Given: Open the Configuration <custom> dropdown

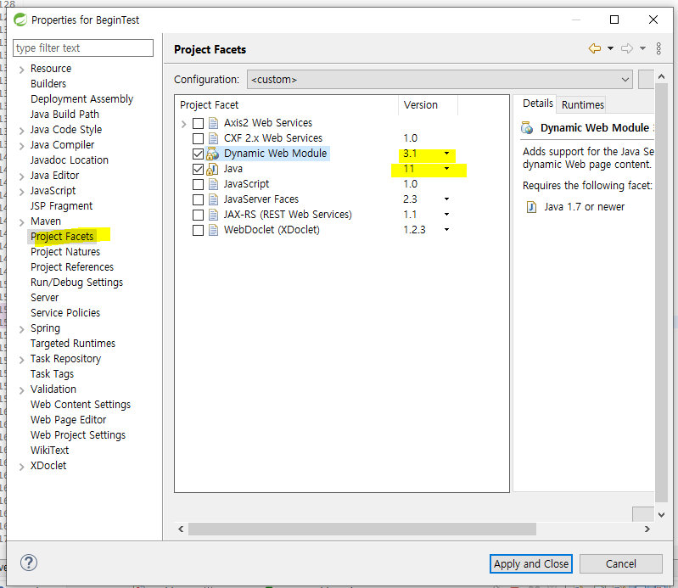Looking at the screenshot, I should pyautogui.click(x=440, y=80).
